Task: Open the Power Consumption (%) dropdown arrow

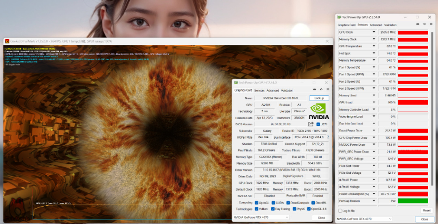Action: tap(374, 194)
